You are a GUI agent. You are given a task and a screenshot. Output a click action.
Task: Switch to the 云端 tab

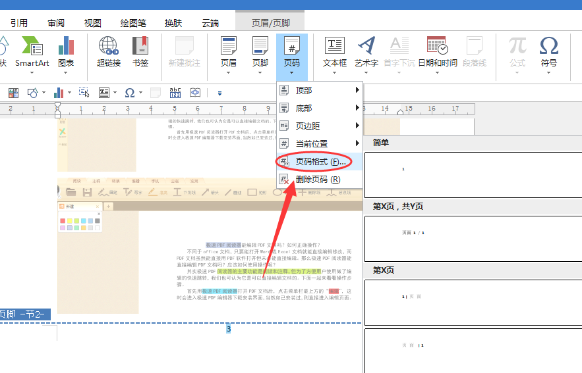(x=210, y=23)
